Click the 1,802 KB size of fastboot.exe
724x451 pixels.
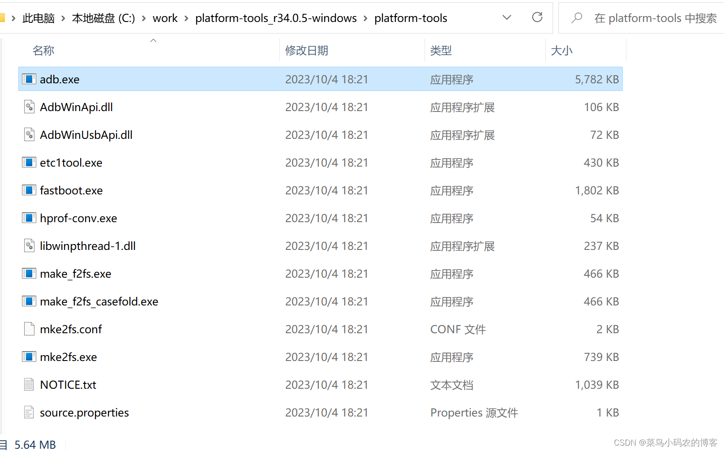pos(597,190)
